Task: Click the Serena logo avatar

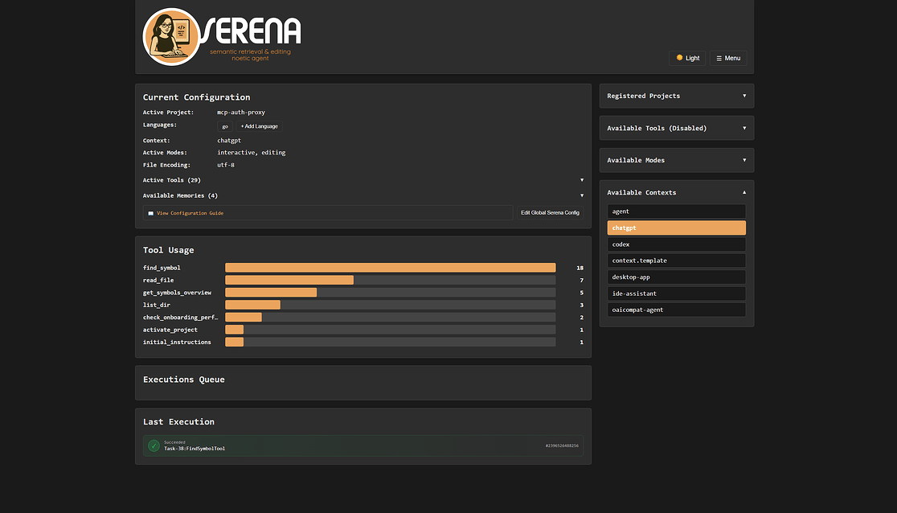Action: [170, 37]
